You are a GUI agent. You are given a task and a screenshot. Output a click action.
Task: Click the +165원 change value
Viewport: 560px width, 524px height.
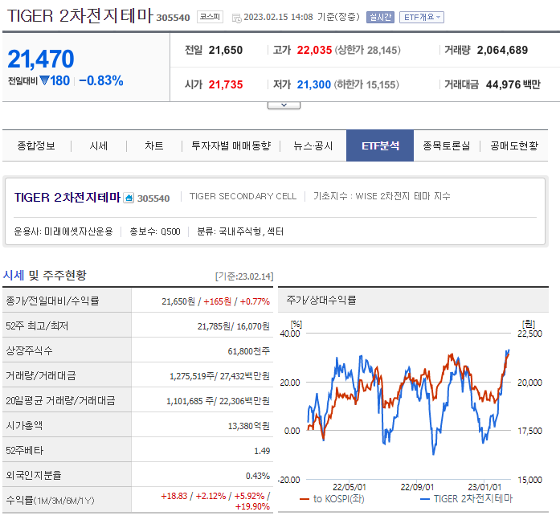tap(217, 301)
